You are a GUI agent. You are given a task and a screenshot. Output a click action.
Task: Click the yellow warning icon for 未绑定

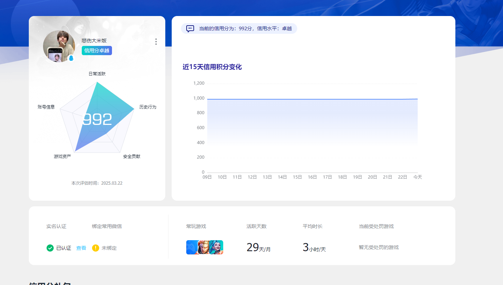tap(96, 248)
